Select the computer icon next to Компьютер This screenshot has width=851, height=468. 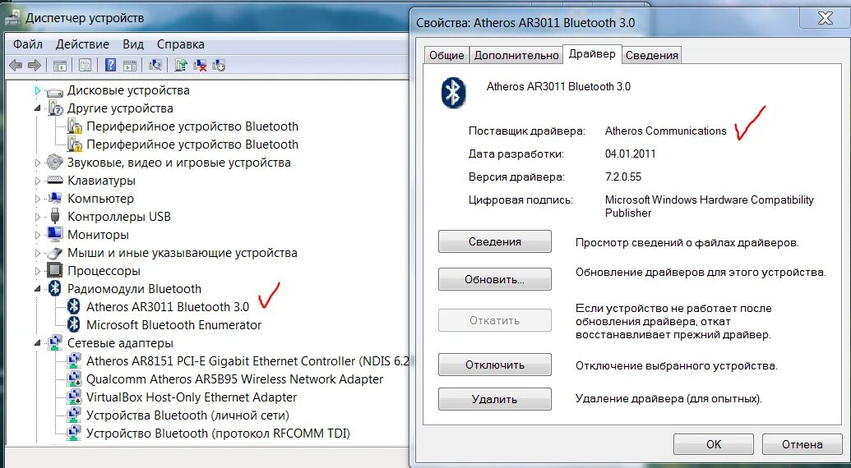pyautogui.click(x=55, y=198)
